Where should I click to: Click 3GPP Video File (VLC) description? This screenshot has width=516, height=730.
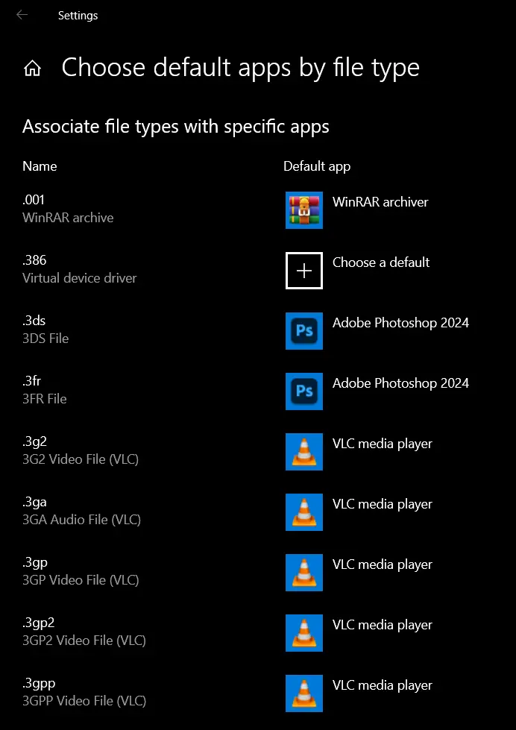84,701
